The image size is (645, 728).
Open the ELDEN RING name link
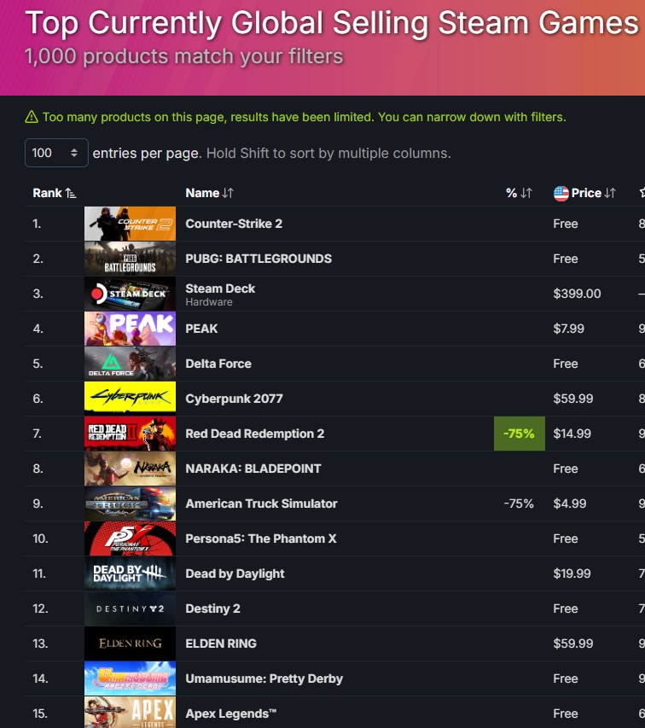coord(221,644)
